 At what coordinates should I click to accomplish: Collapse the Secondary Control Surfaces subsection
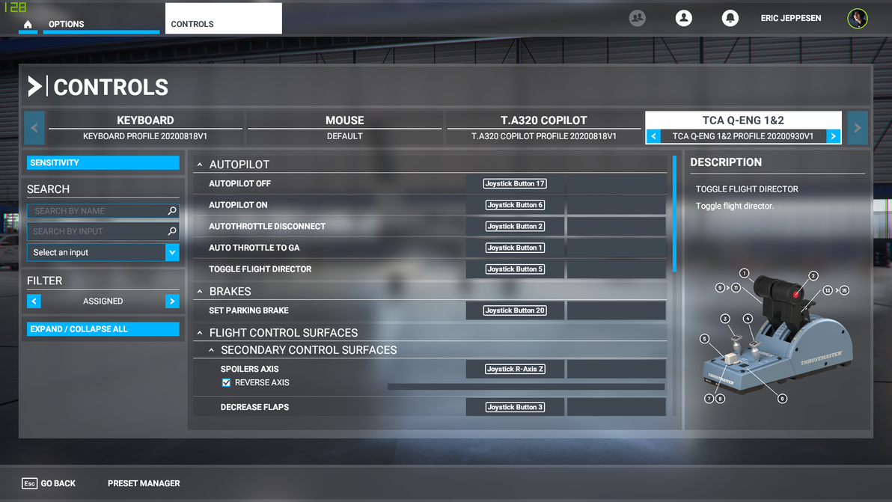click(x=211, y=350)
